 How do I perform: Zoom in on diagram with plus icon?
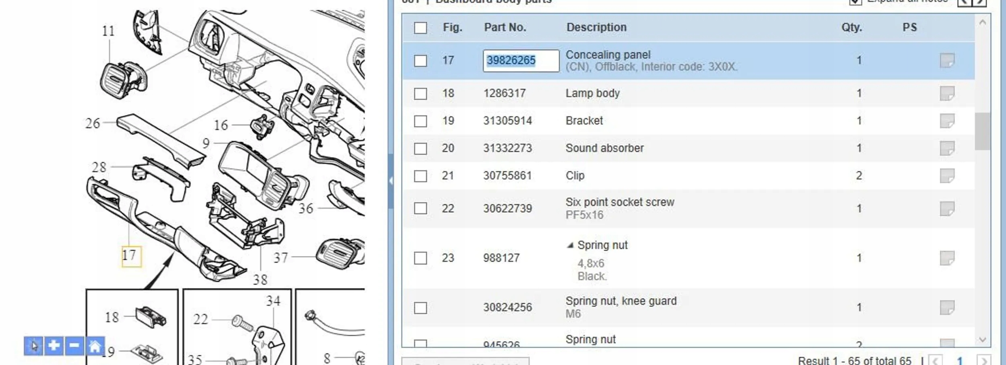(54, 346)
